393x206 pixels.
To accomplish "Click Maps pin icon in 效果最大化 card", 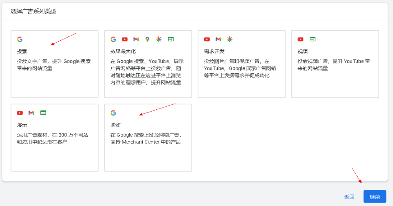I will [147, 39].
